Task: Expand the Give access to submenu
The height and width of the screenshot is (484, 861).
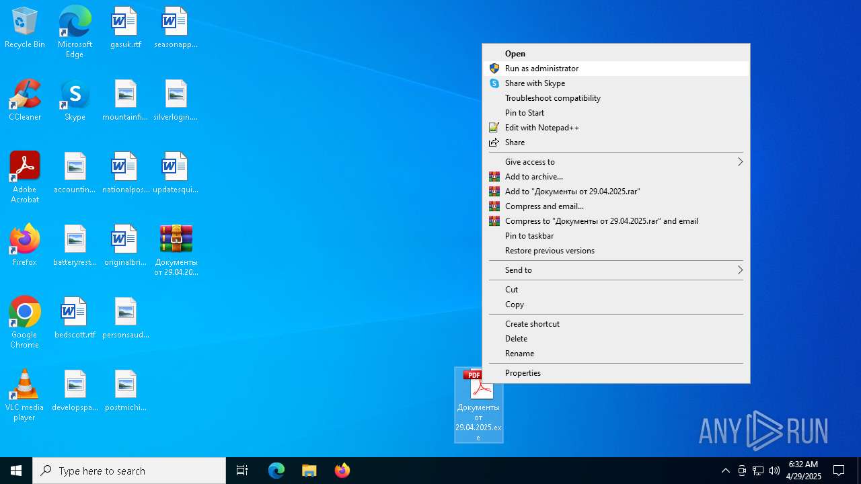Action: coord(615,162)
